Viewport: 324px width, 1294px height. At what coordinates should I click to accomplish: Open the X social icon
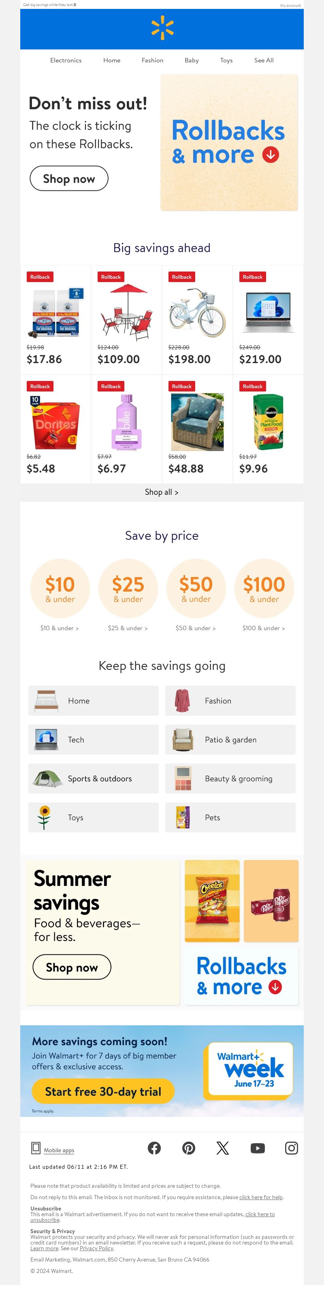click(x=222, y=1148)
